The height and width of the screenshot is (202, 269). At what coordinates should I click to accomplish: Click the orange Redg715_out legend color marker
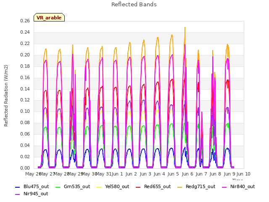(180, 187)
